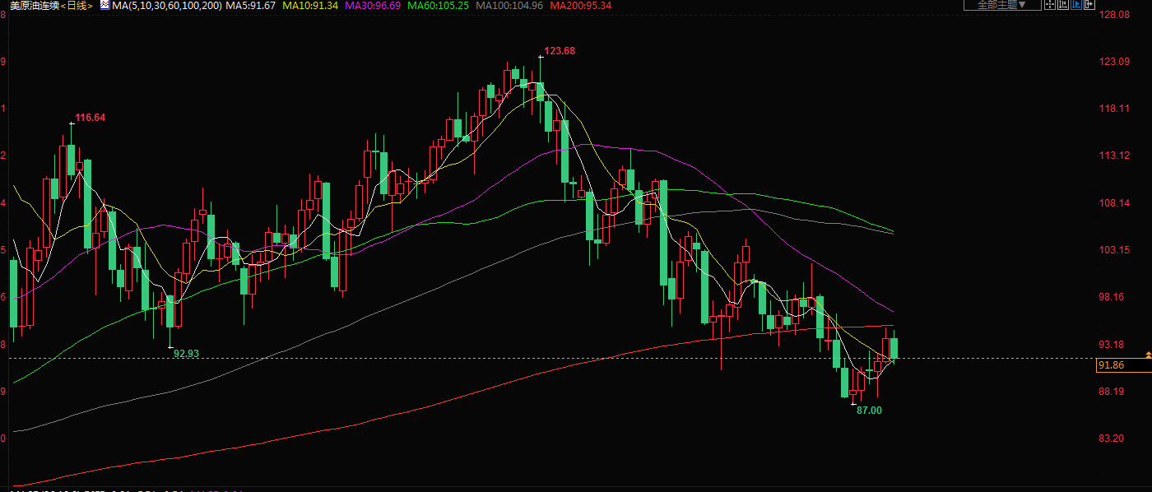The image size is (1152, 492).
Task: Click the 美原油连续 instrument name
Action: (x=33, y=5)
